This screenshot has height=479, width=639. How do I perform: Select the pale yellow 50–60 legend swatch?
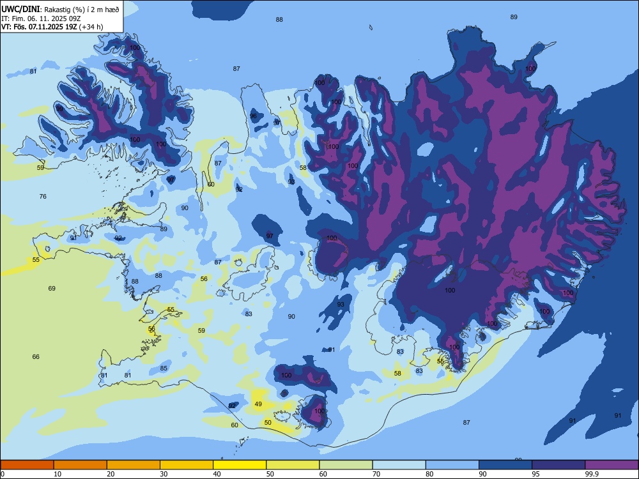coord(293,465)
